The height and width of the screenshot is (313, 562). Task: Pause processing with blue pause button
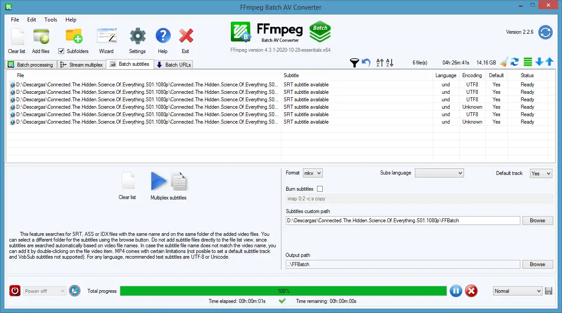(x=456, y=291)
